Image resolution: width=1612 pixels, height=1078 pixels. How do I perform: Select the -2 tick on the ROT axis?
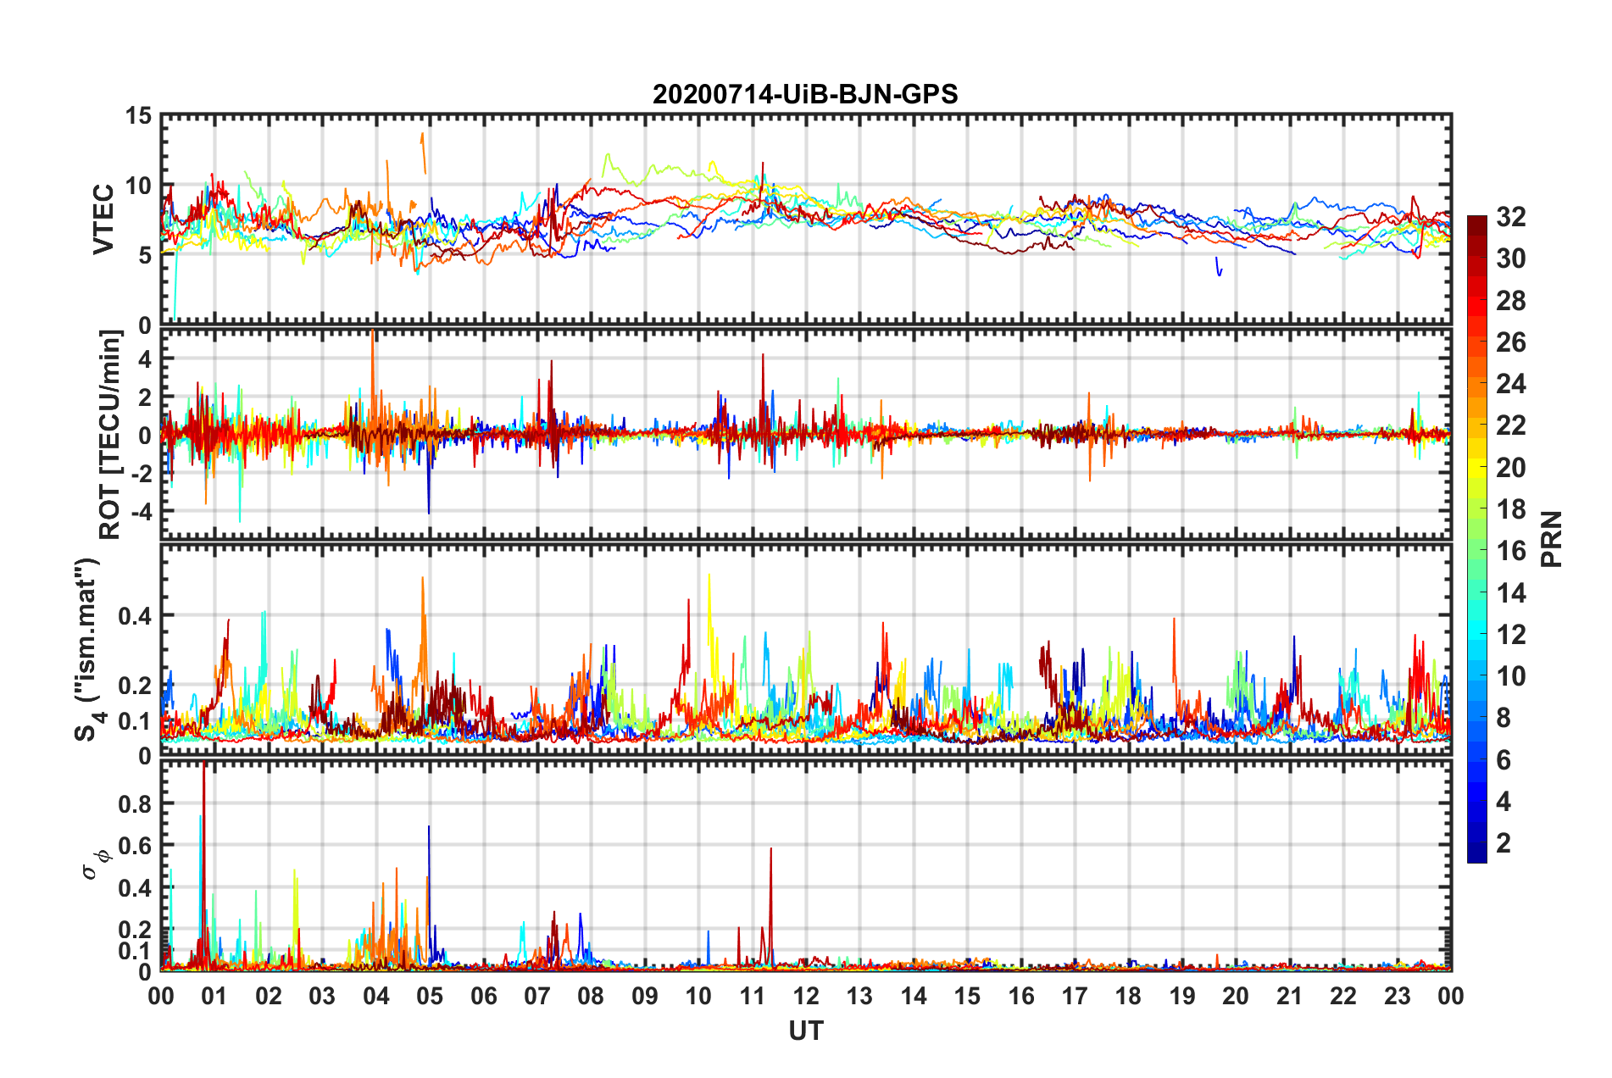pyautogui.click(x=140, y=473)
